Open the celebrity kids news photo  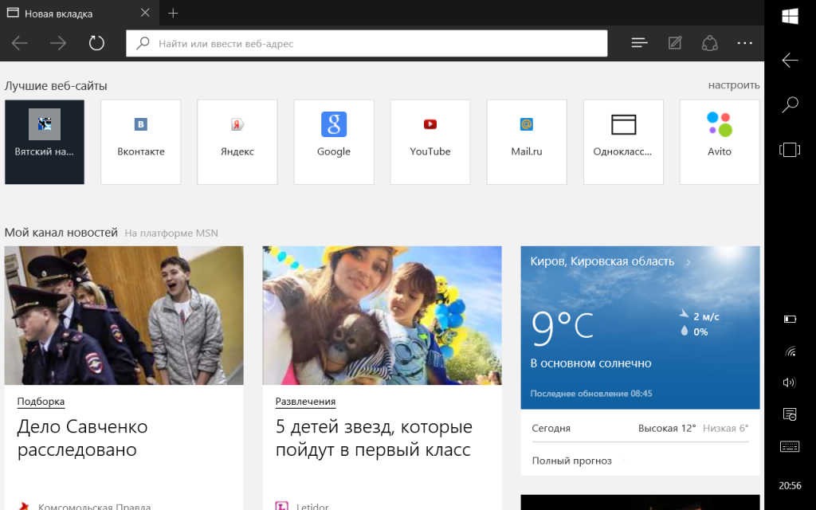tap(382, 316)
